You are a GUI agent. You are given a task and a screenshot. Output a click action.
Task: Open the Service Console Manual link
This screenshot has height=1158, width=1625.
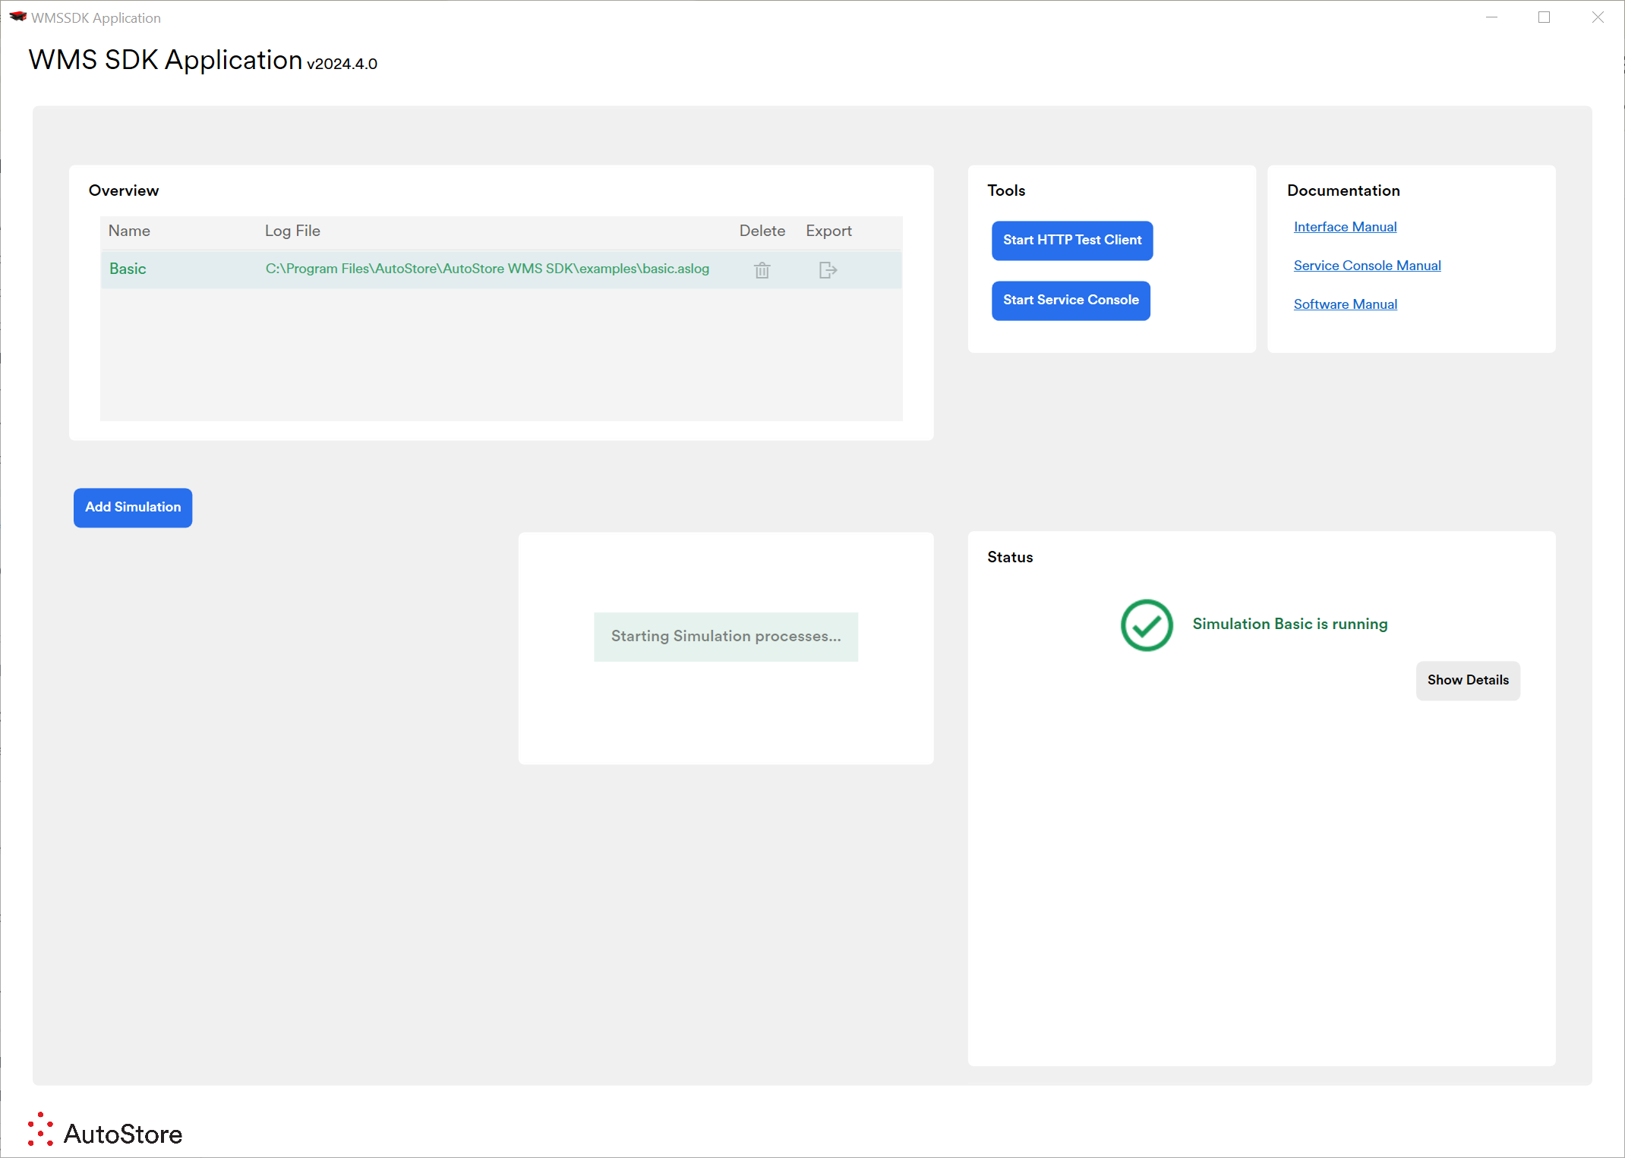[1367, 266]
